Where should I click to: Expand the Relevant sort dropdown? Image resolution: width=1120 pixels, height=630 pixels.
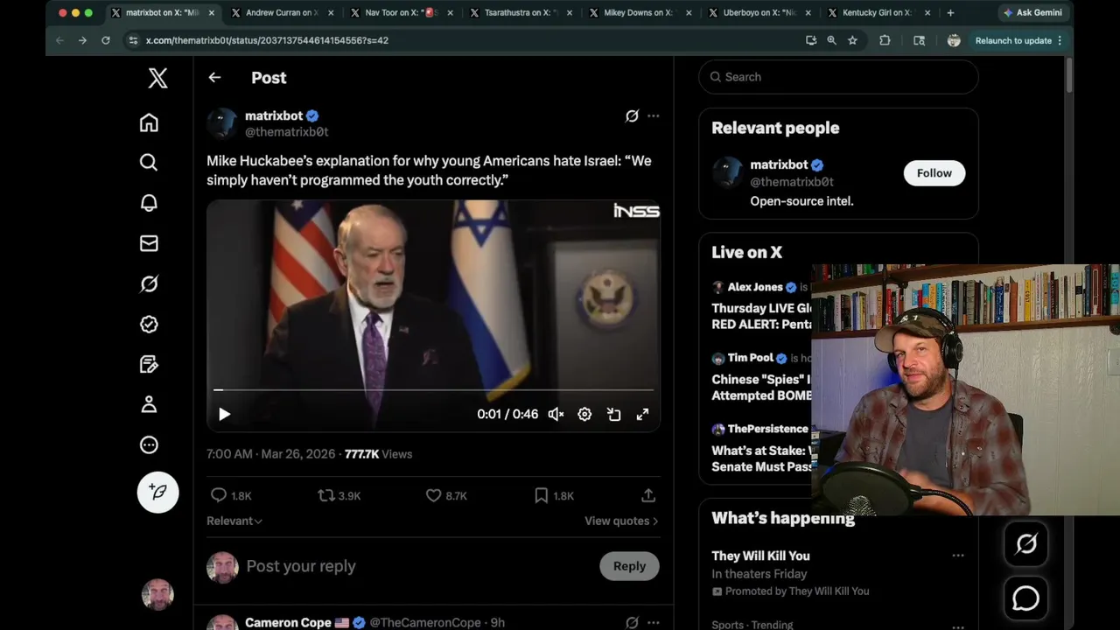tap(234, 521)
